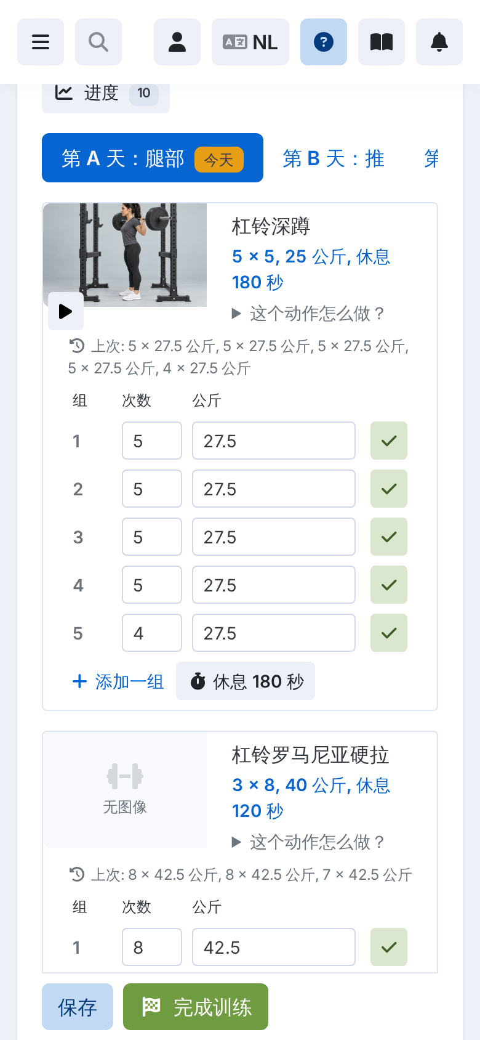480x1040 pixels.
Task: Play the barbell squat video
Action: (x=66, y=311)
